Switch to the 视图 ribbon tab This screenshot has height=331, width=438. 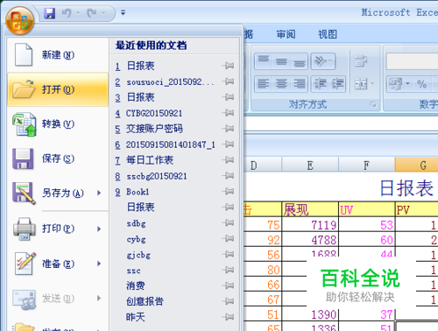coord(328,34)
